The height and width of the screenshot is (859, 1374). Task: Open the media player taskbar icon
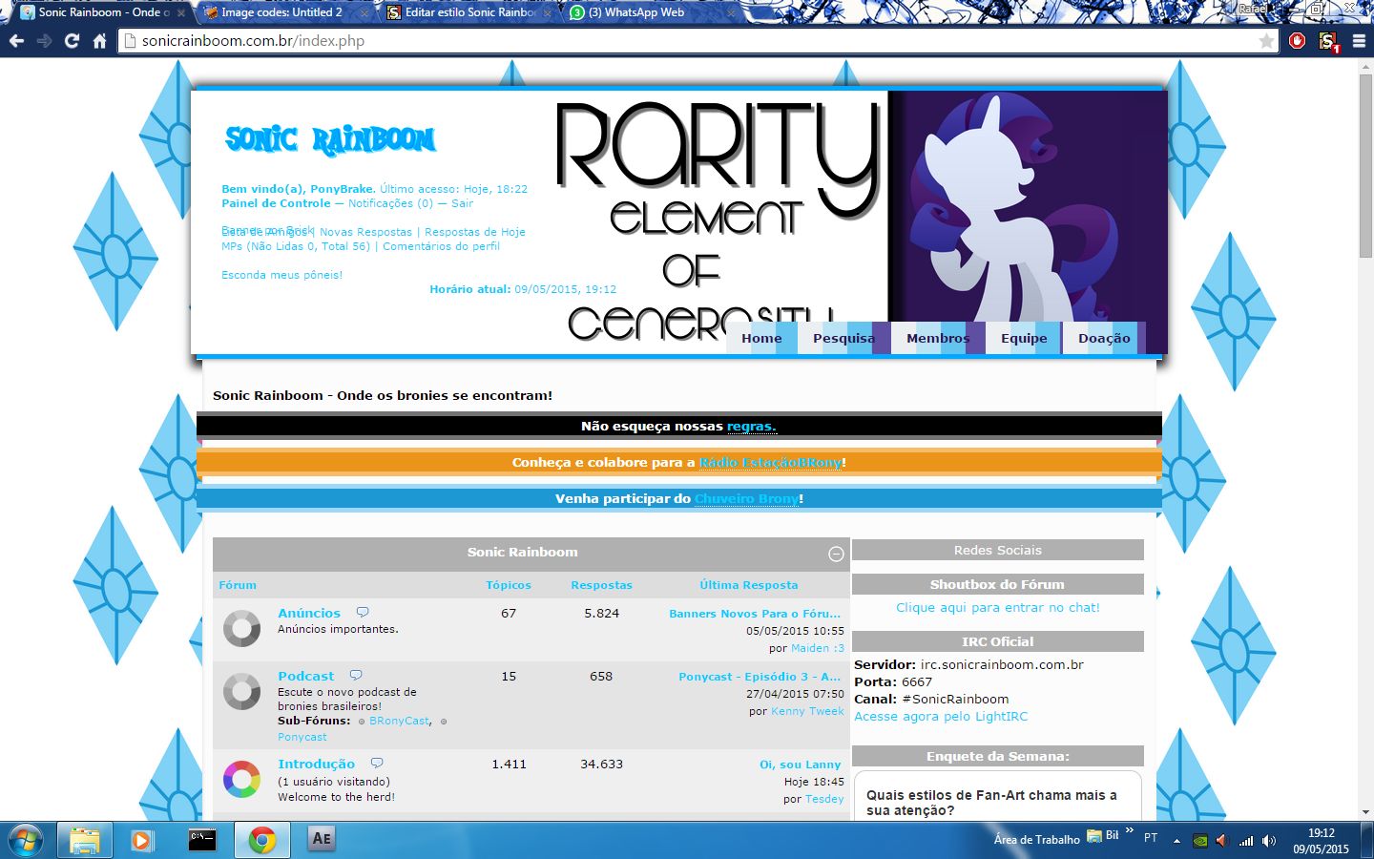click(142, 840)
